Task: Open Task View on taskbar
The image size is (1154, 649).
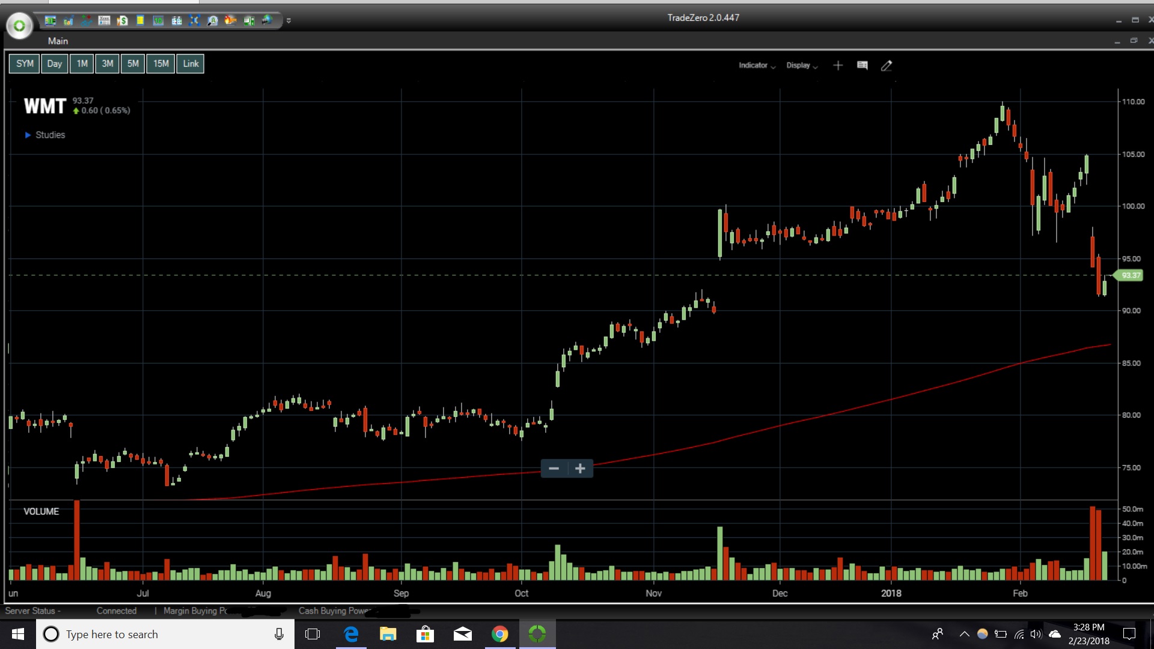Action: pos(313,634)
